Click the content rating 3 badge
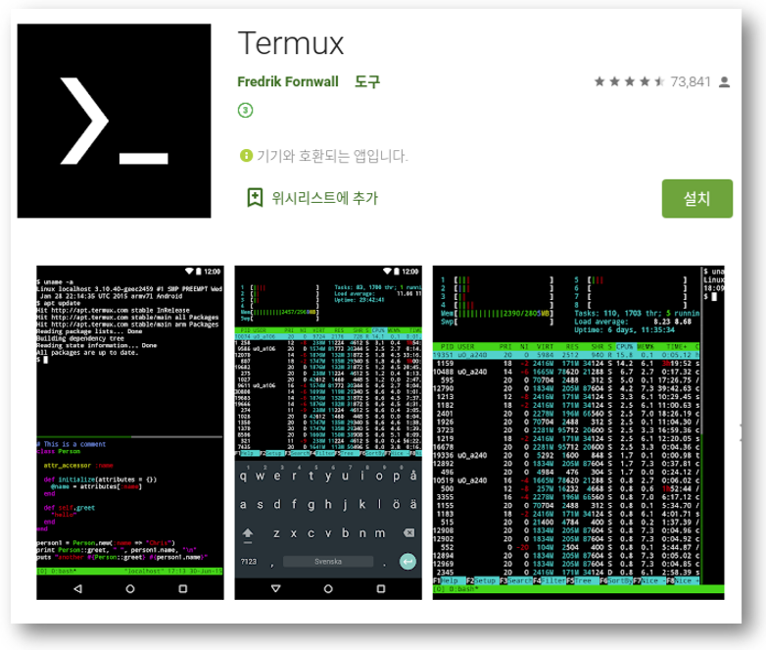 (x=245, y=110)
